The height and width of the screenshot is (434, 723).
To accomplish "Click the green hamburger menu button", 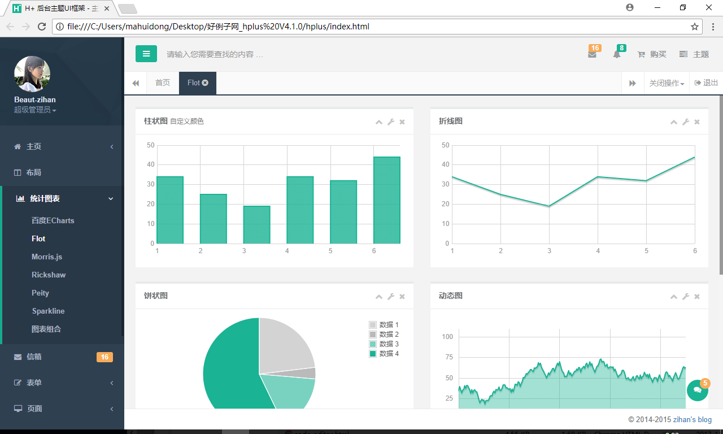I will [x=146, y=54].
